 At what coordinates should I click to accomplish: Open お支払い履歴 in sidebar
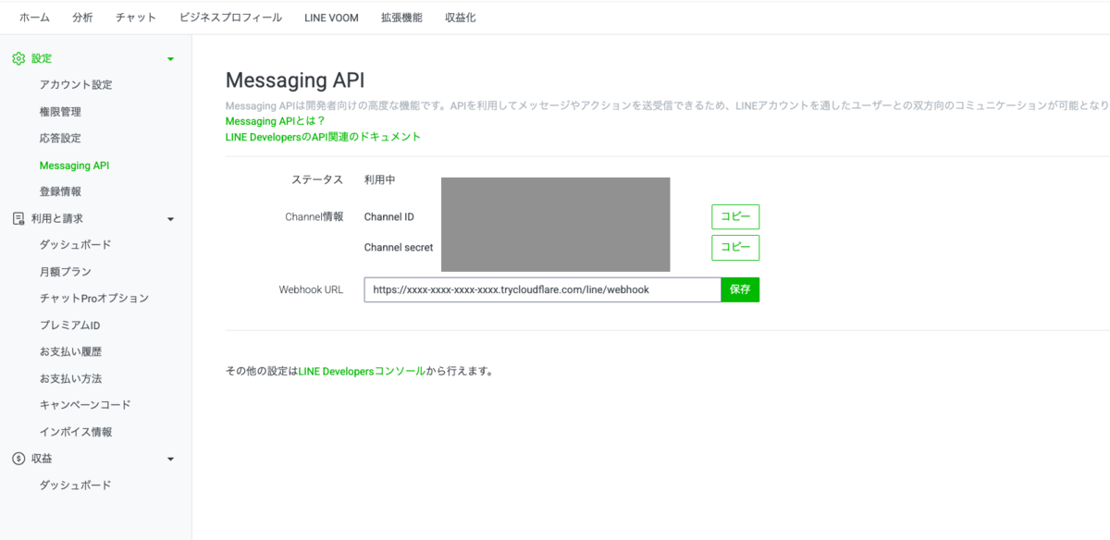point(70,352)
